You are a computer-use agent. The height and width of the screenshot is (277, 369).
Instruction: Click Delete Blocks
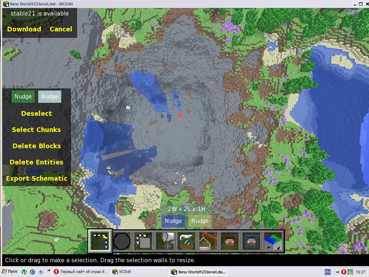[36, 146]
